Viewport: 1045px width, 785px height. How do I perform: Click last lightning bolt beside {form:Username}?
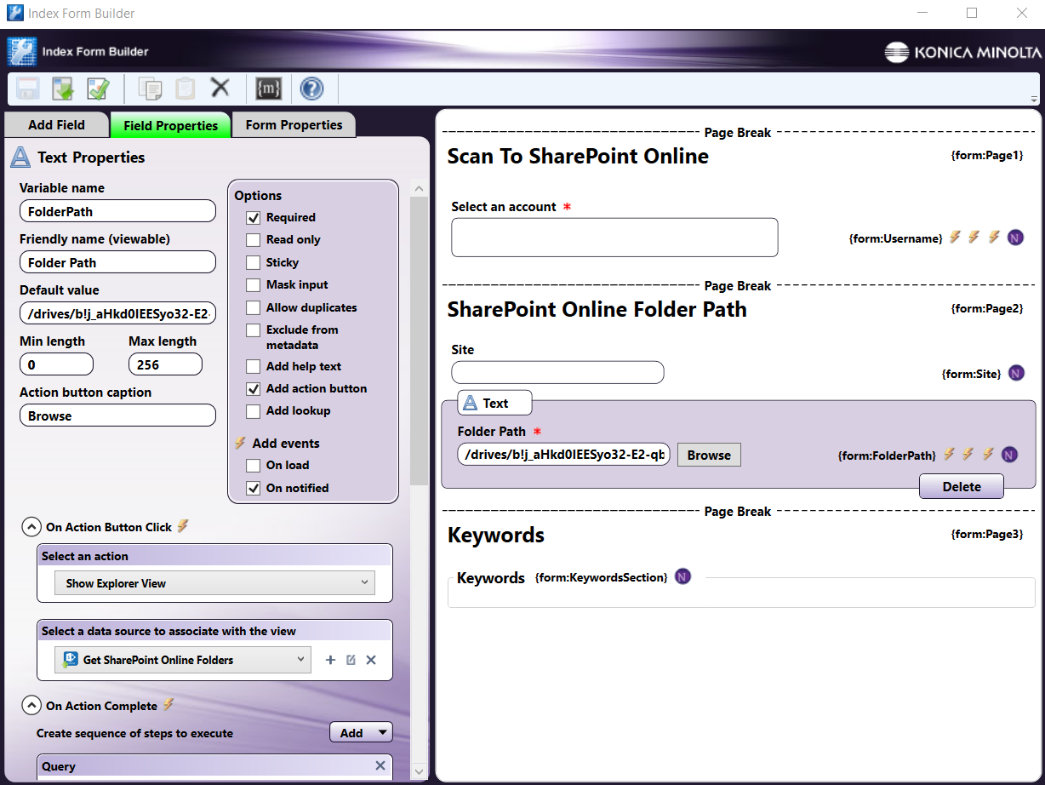point(994,237)
